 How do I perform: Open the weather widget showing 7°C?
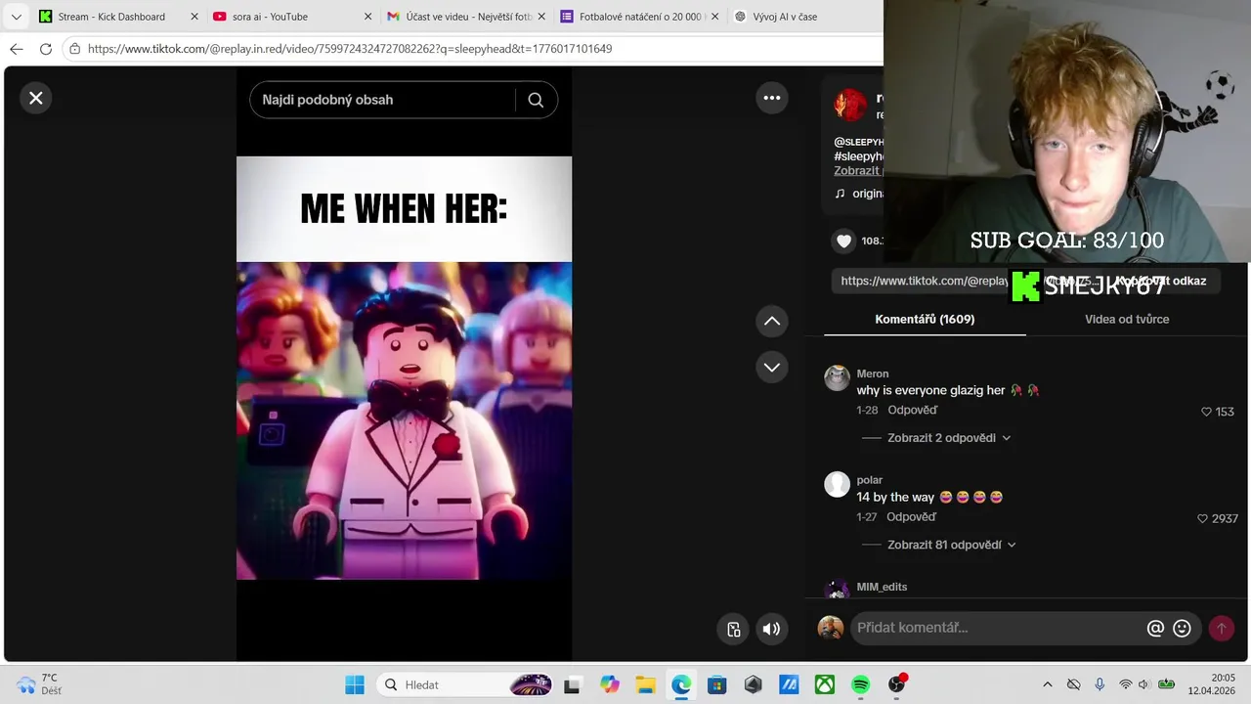coord(39,684)
